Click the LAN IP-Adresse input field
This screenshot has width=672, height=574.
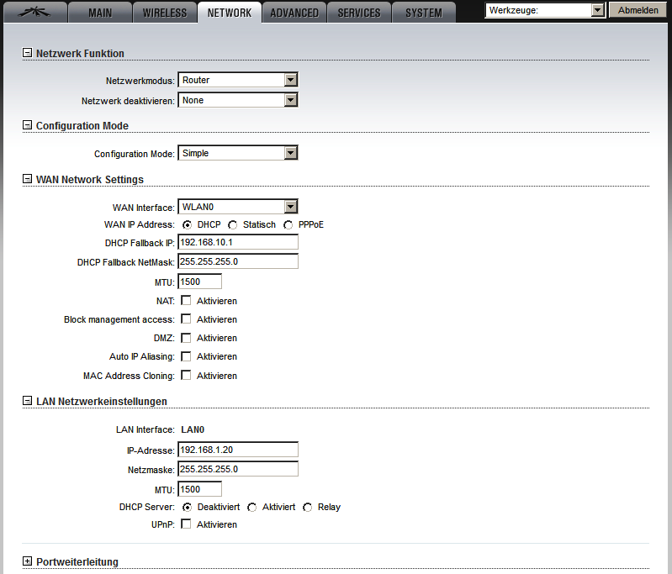click(238, 450)
